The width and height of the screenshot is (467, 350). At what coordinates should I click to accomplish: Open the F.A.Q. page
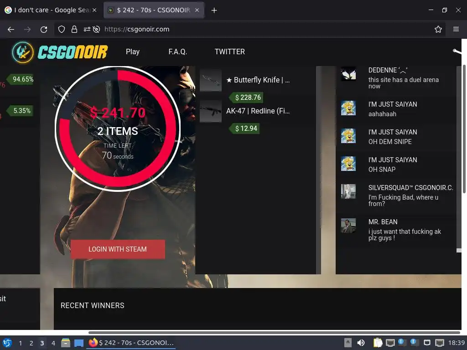click(x=177, y=52)
